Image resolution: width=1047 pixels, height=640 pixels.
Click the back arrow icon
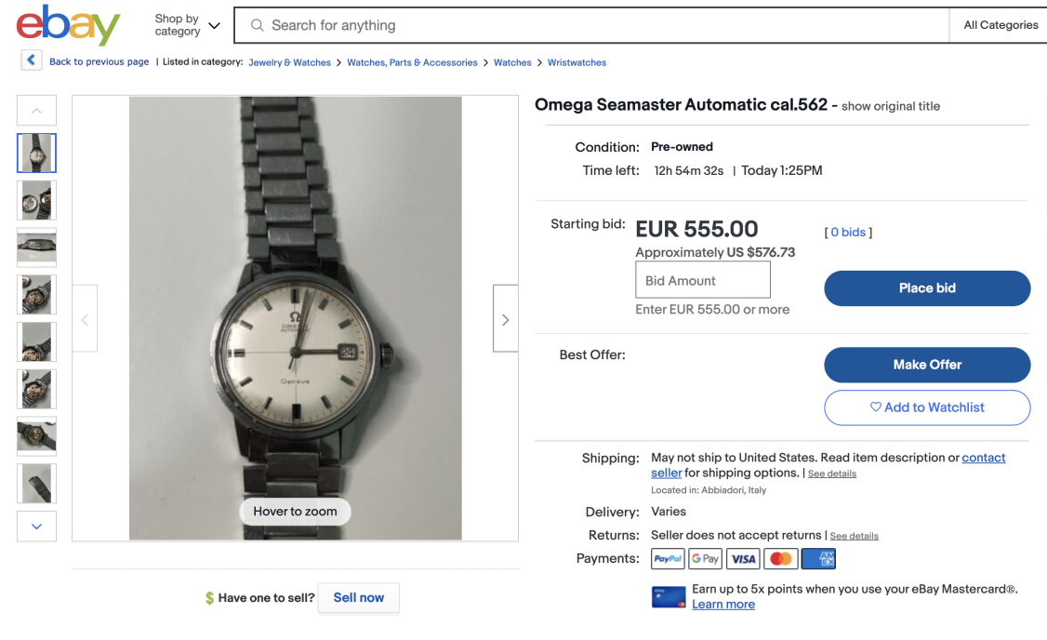(32, 61)
